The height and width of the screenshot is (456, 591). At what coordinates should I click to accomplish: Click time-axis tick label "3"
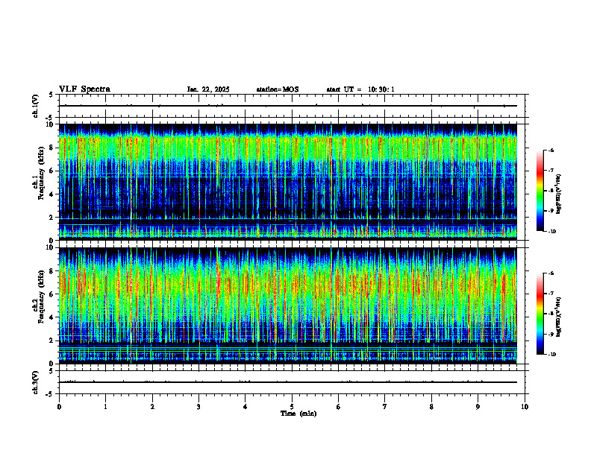[x=198, y=407]
